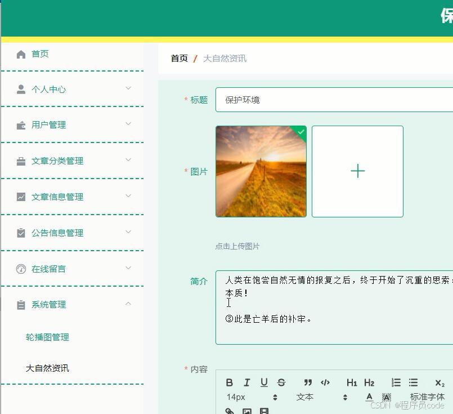Open the font color picker
This screenshot has height=414, width=453.
(369, 397)
